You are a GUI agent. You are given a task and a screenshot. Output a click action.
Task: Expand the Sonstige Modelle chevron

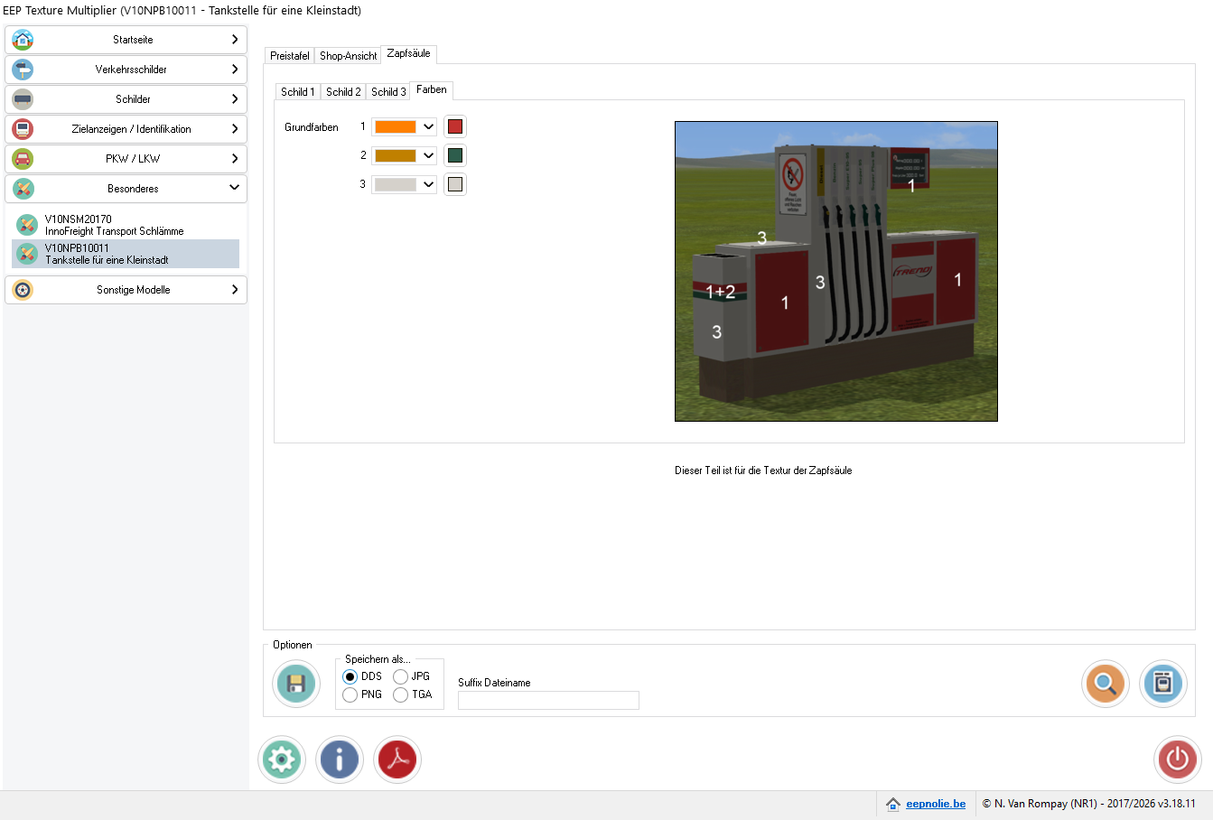[x=235, y=290]
